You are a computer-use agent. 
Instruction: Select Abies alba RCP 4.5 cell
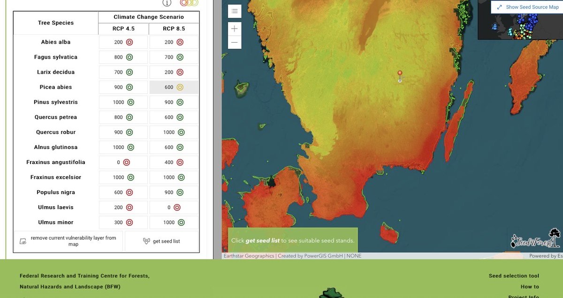pyautogui.click(x=123, y=42)
